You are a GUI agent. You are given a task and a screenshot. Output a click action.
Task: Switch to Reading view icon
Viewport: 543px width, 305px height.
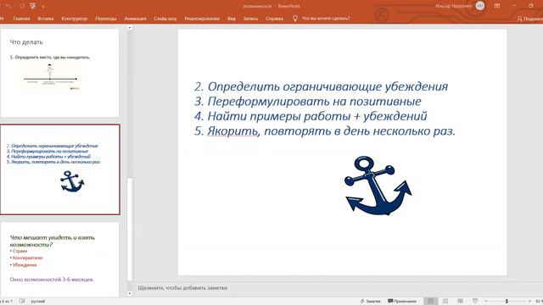click(x=460, y=302)
